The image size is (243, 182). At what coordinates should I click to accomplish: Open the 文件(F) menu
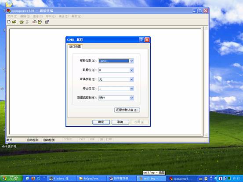(x=12, y=16)
